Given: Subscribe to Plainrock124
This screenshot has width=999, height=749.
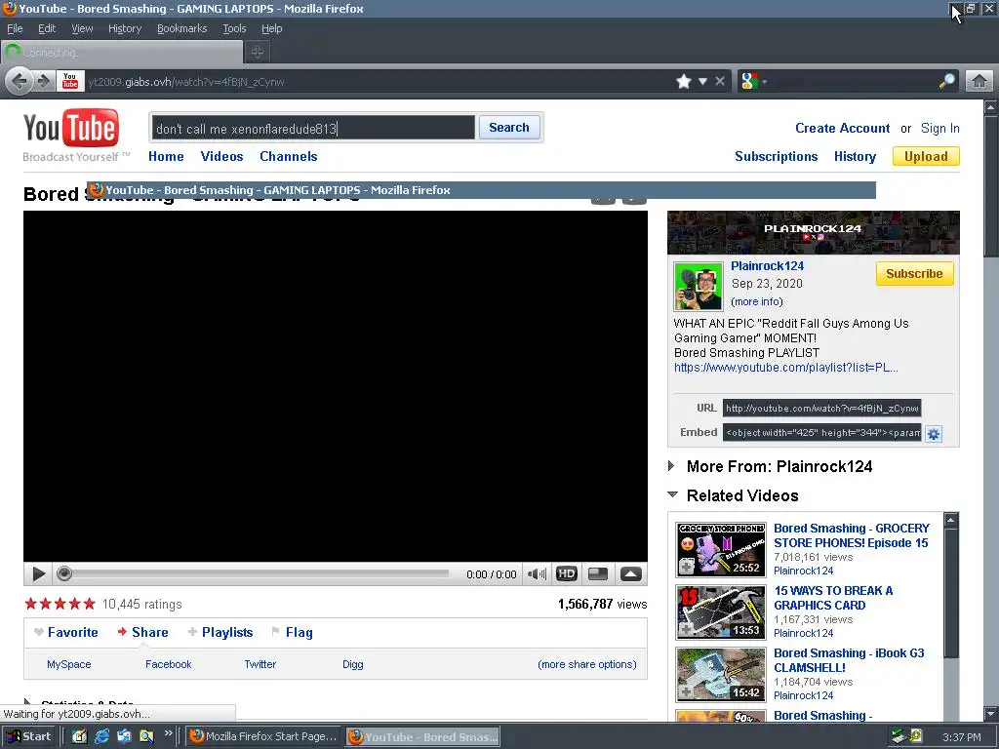Looking at the screenshot, I should pyautogui.click(x=914, y=273).
